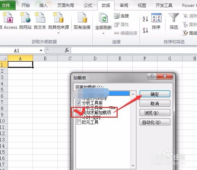Open edit links (编辑链接)

[x=126, y=33]
